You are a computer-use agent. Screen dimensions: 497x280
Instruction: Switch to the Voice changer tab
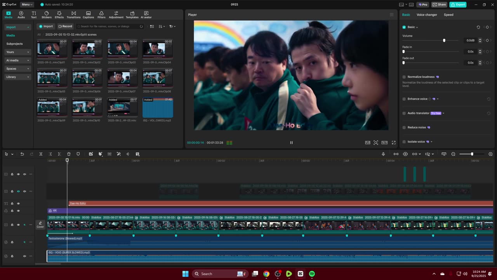(427, 15)
